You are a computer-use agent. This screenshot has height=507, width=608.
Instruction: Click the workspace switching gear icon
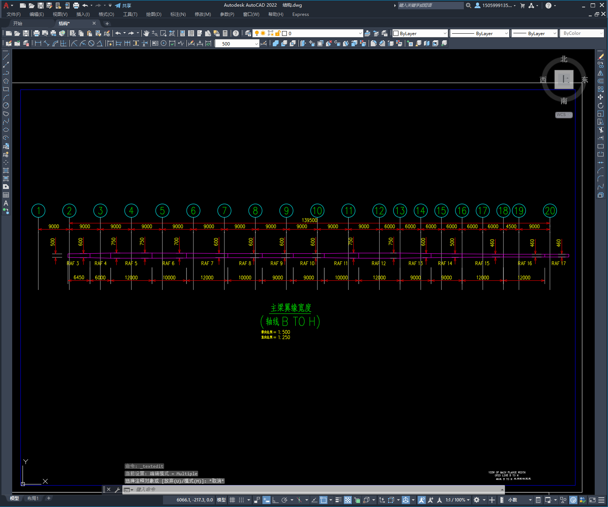coord(477,500)
